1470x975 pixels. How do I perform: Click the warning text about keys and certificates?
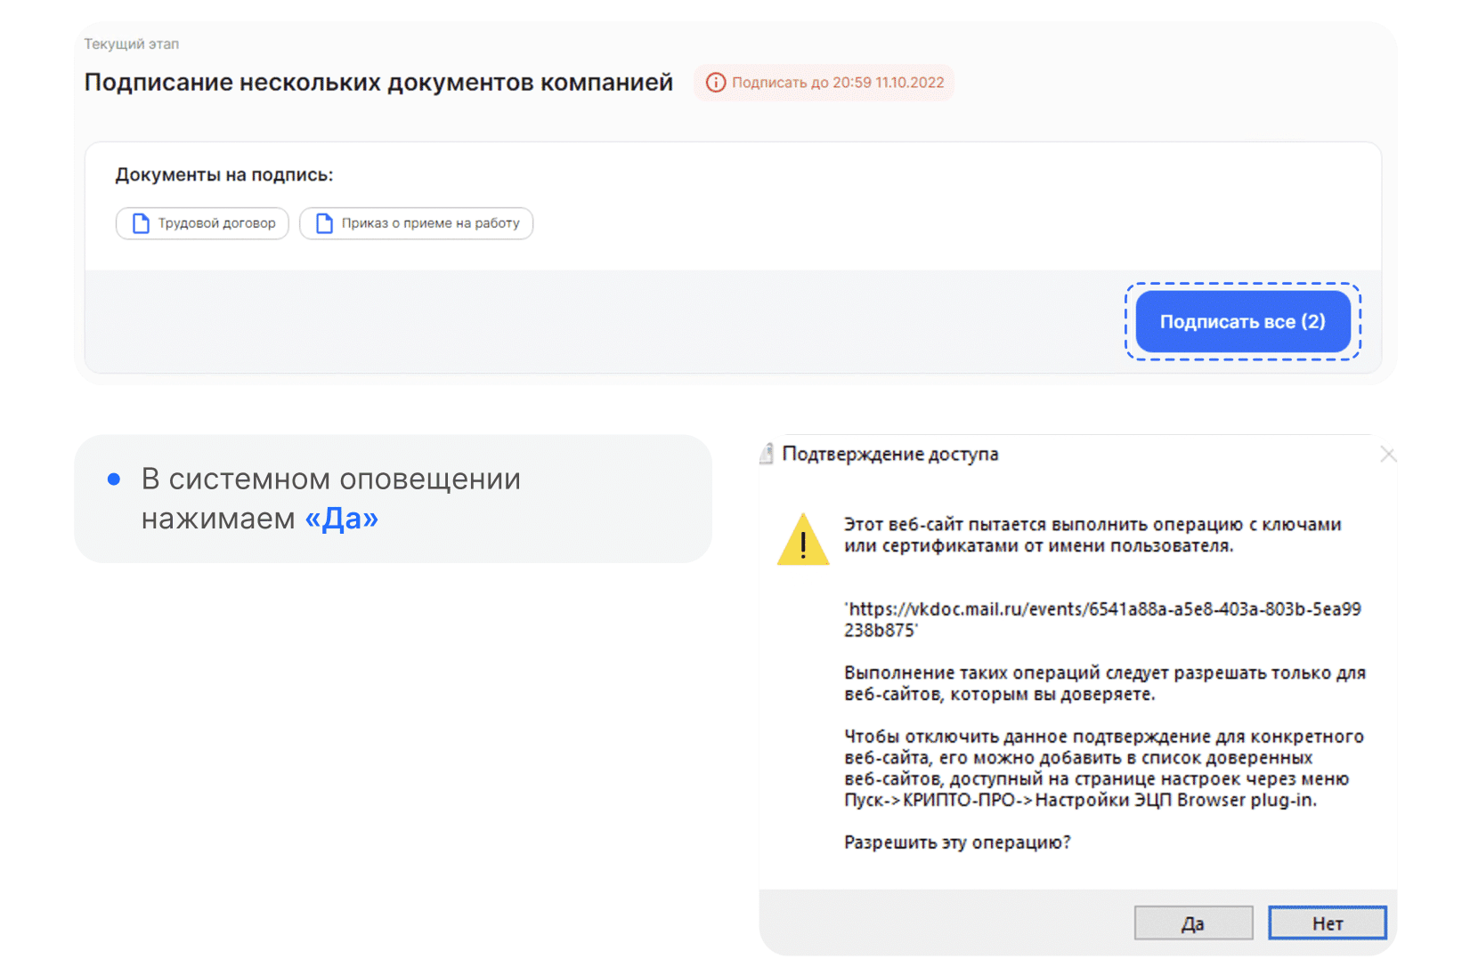(1092, 535)
